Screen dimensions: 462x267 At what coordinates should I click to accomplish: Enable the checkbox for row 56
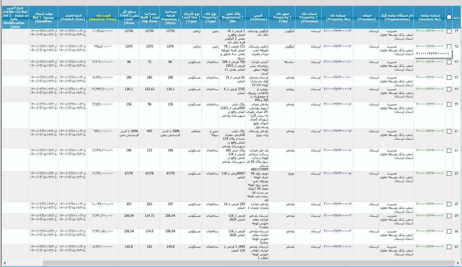pos(449,247)
